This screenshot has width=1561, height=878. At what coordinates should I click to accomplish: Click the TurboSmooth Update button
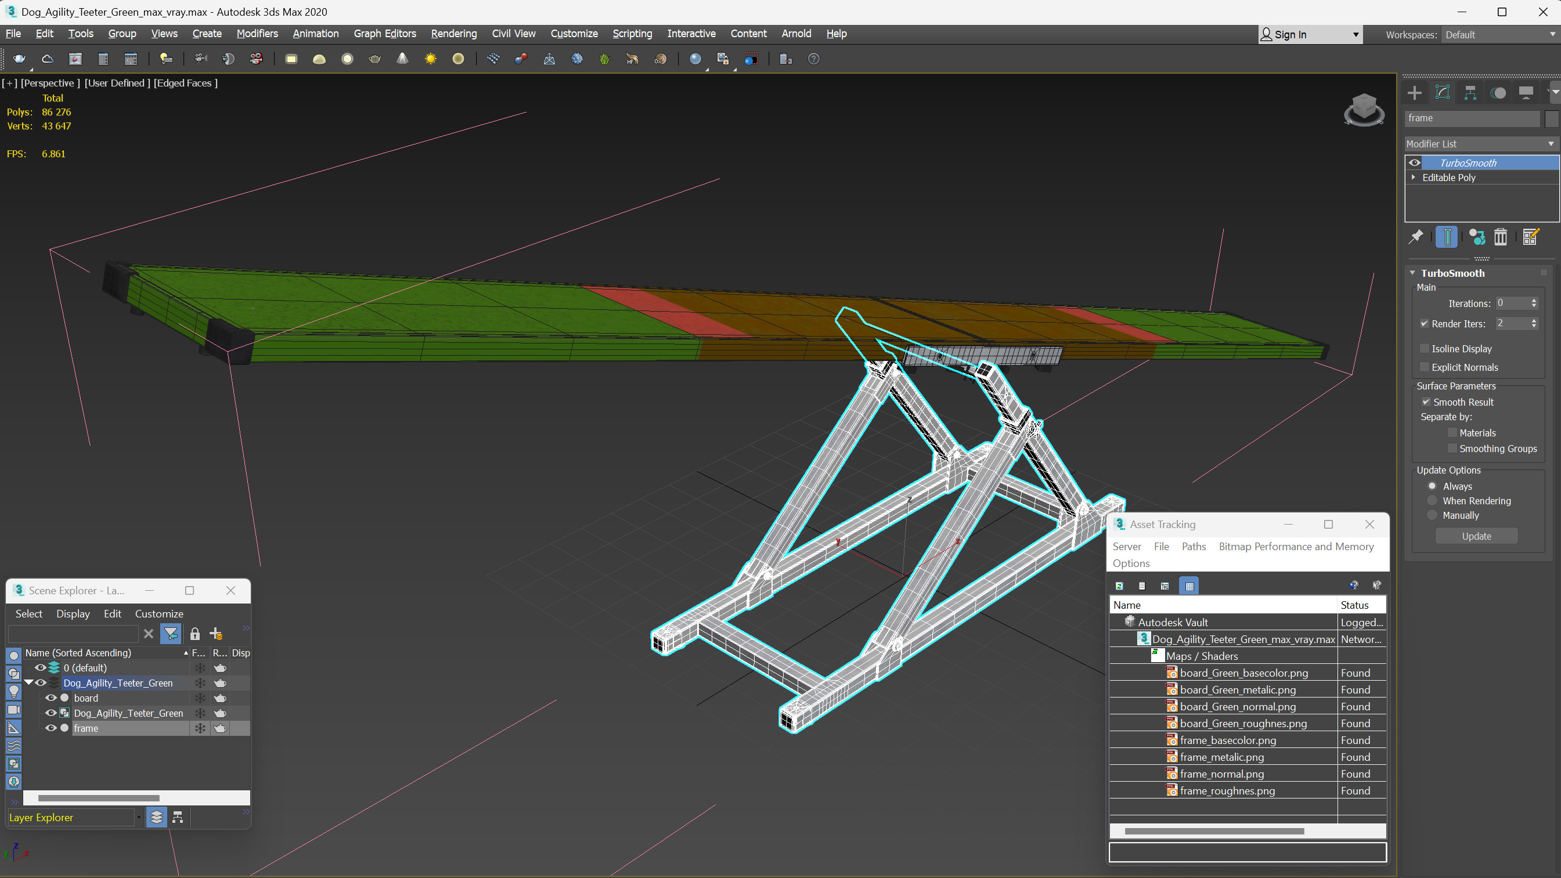pyautogui.click(x=1476, y=536)
